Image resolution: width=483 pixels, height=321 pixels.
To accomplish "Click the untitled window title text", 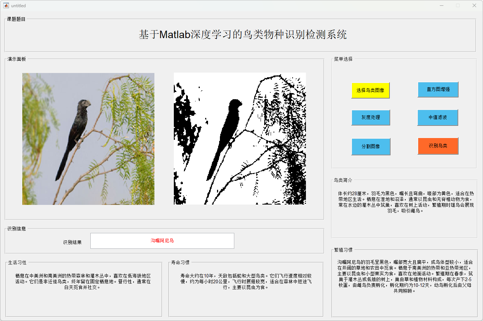I will click(18, 6).
